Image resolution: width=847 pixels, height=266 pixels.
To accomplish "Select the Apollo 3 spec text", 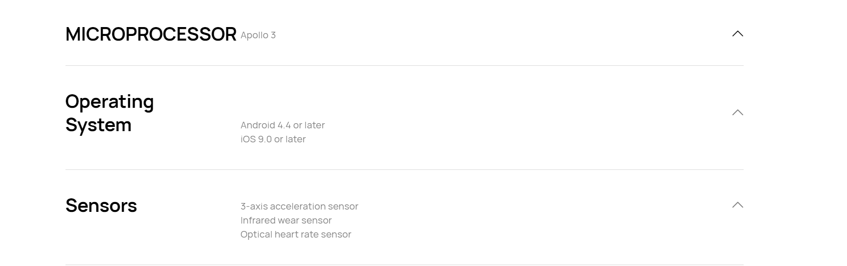I will (x=258, y=35).
